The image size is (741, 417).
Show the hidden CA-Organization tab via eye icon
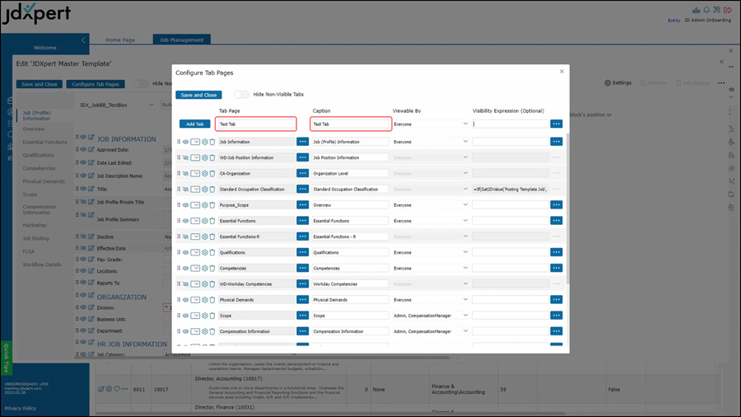[186, 174]
